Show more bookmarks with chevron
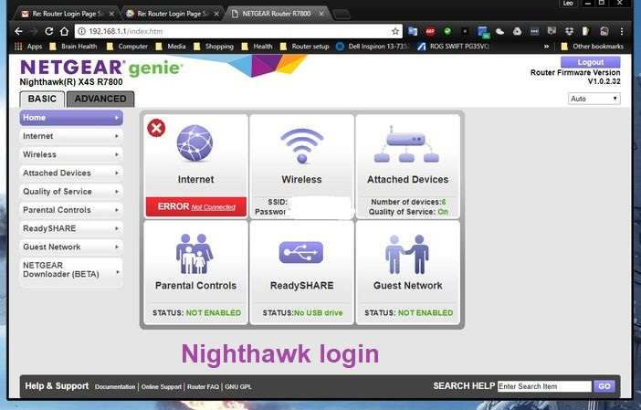 (547, 46)
